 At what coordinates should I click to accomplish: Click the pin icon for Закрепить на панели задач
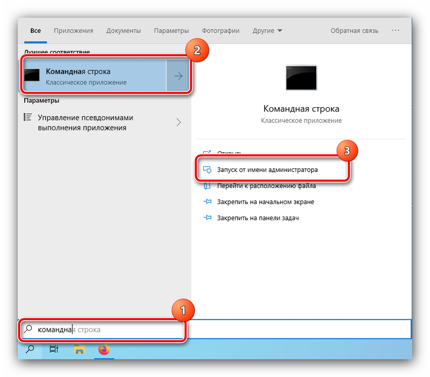coord(207,218)
